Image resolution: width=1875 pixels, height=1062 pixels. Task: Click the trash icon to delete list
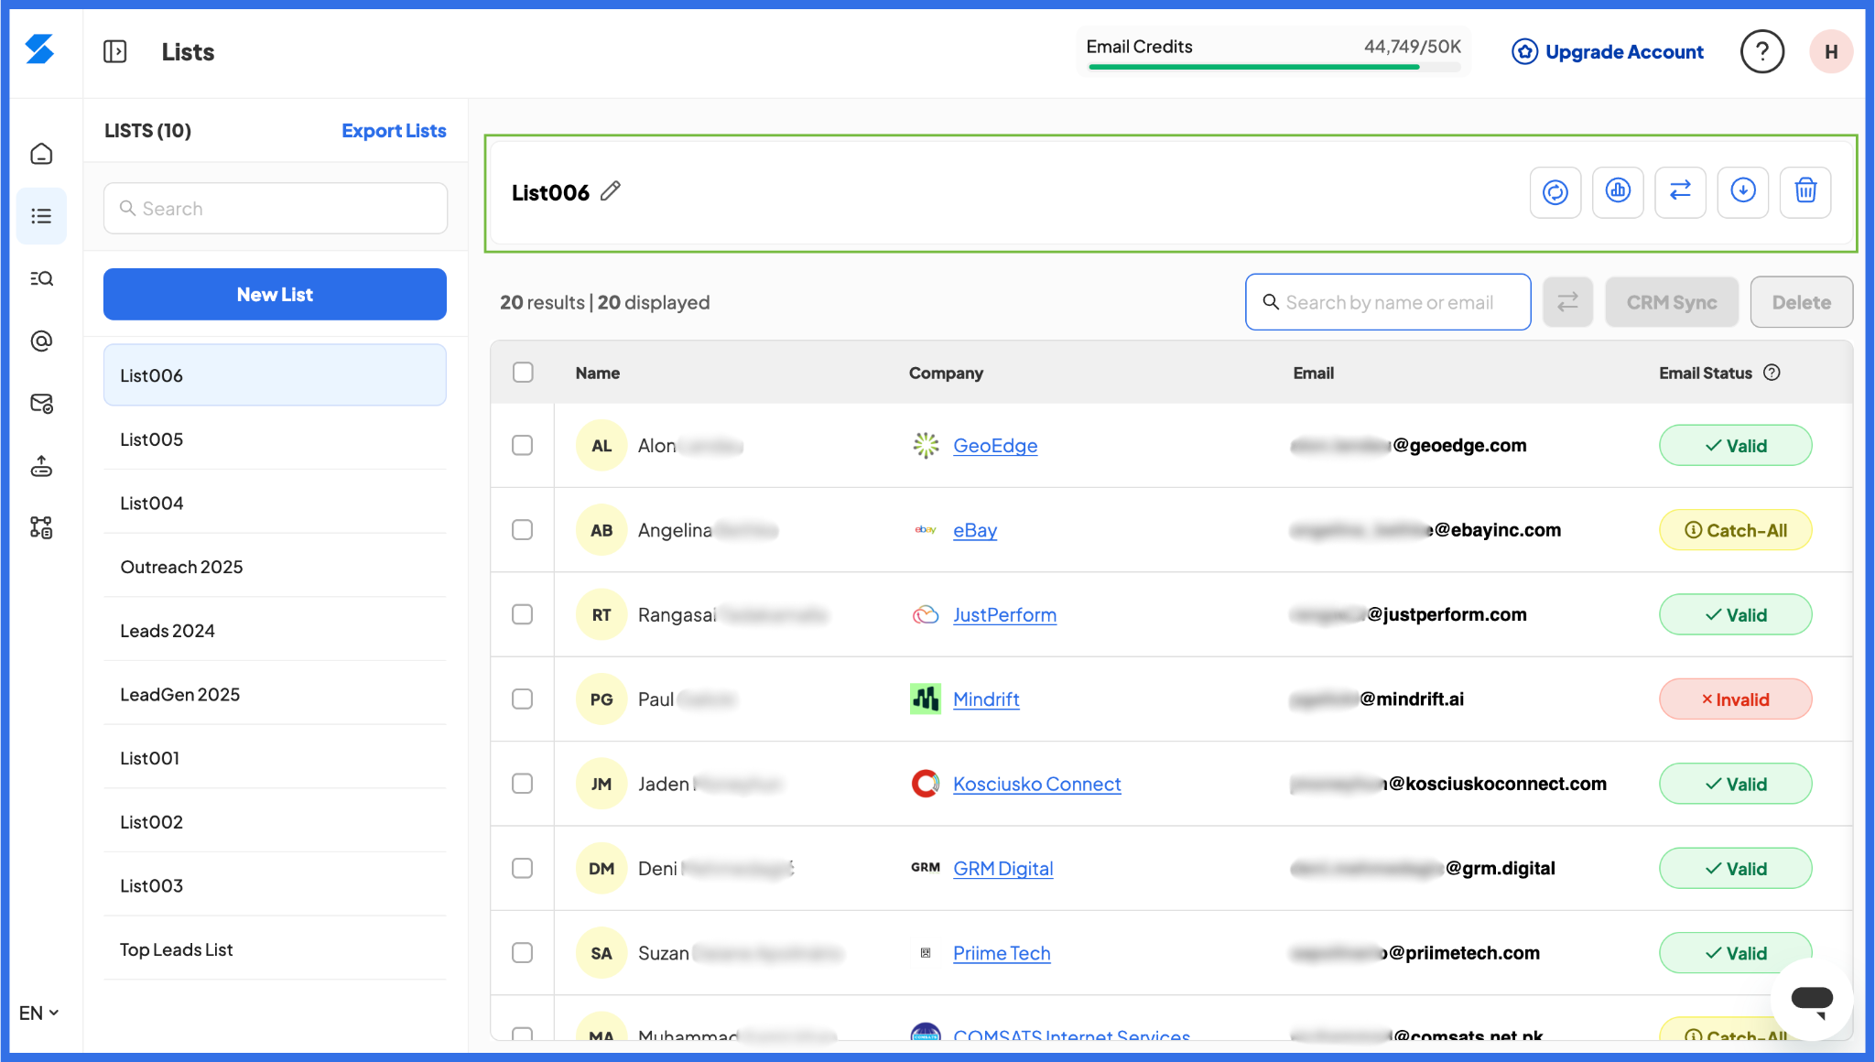pos(1805,192)
